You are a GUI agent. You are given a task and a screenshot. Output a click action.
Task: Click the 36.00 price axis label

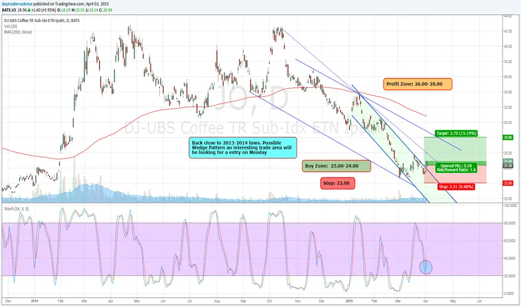tap(508, 77)
